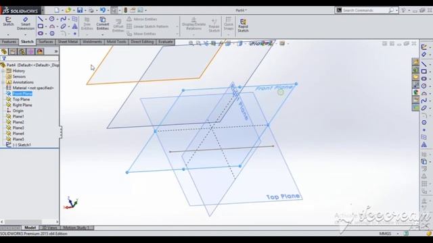Switch to the Evaluate tab

(x=165, y=42)
